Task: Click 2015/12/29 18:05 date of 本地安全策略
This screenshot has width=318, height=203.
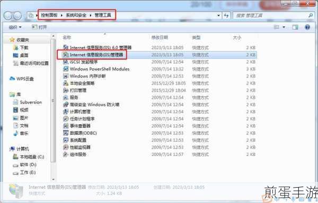Action: pos(169,84)
